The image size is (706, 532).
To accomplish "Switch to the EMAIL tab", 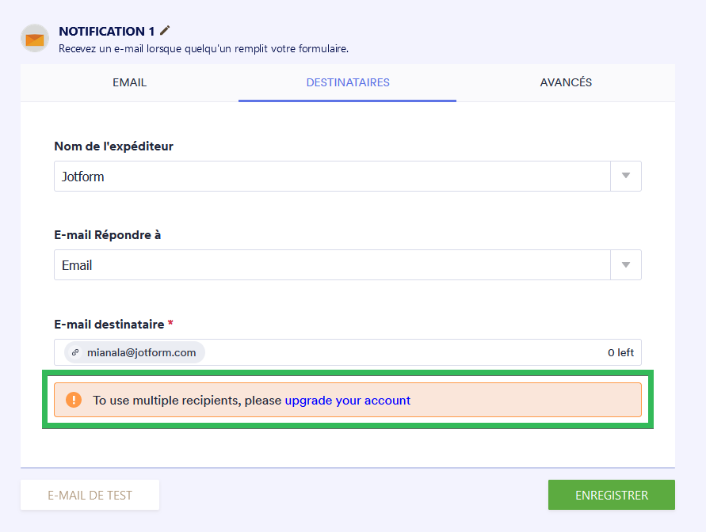I will point(129,82).
